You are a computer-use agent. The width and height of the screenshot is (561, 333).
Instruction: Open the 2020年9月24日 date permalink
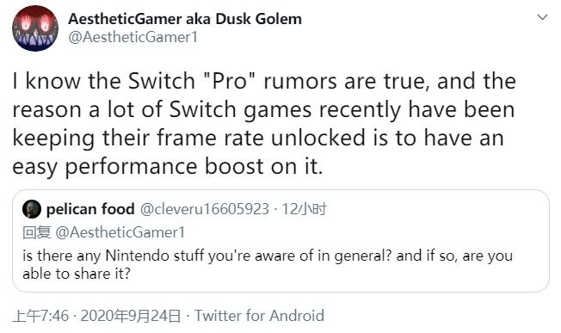pyautogui.click(x=131, y=316)
